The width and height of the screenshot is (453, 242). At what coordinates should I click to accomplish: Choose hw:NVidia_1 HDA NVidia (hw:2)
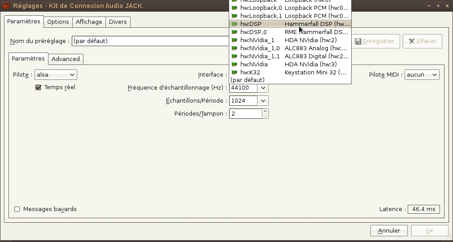click(290, 40)
